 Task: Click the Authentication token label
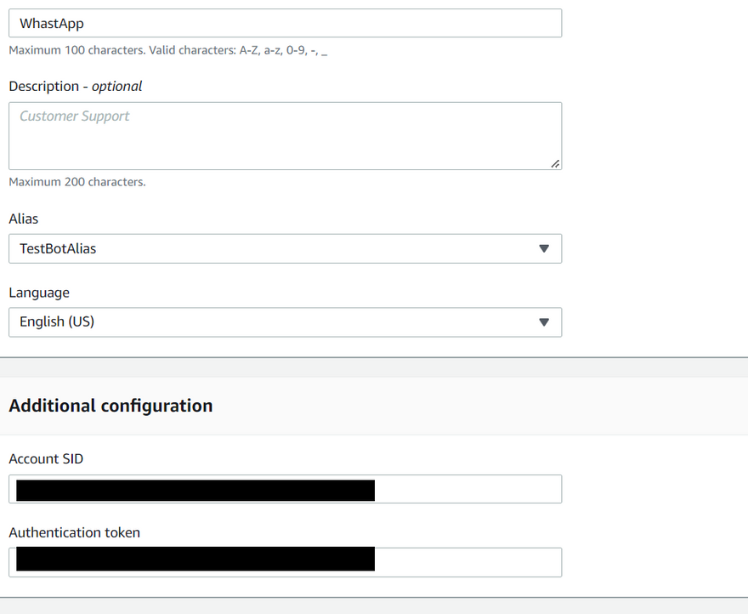75,532
